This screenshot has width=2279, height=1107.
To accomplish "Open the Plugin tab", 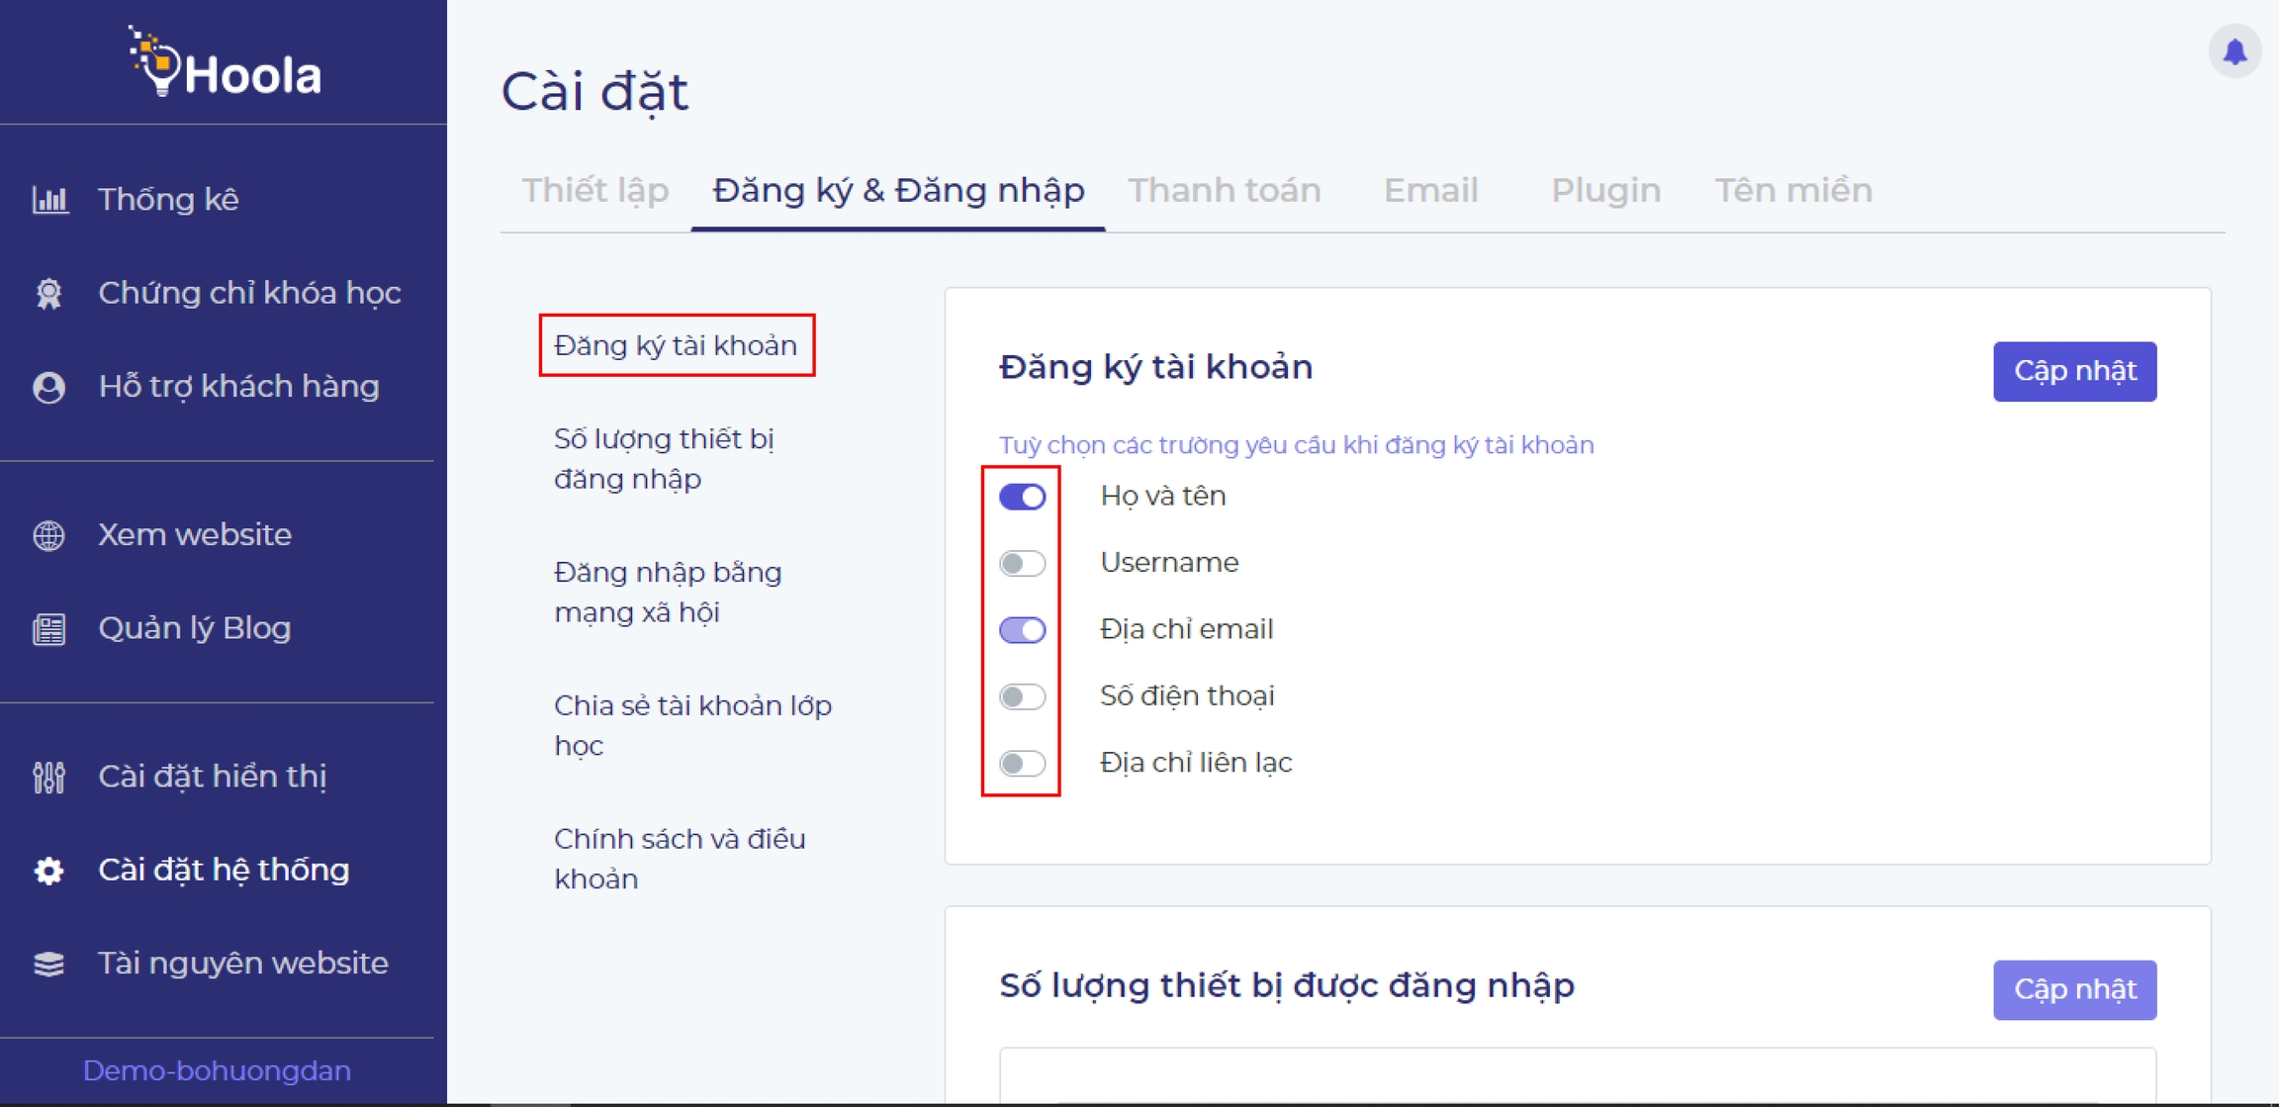I will (x=1604, y=190).
